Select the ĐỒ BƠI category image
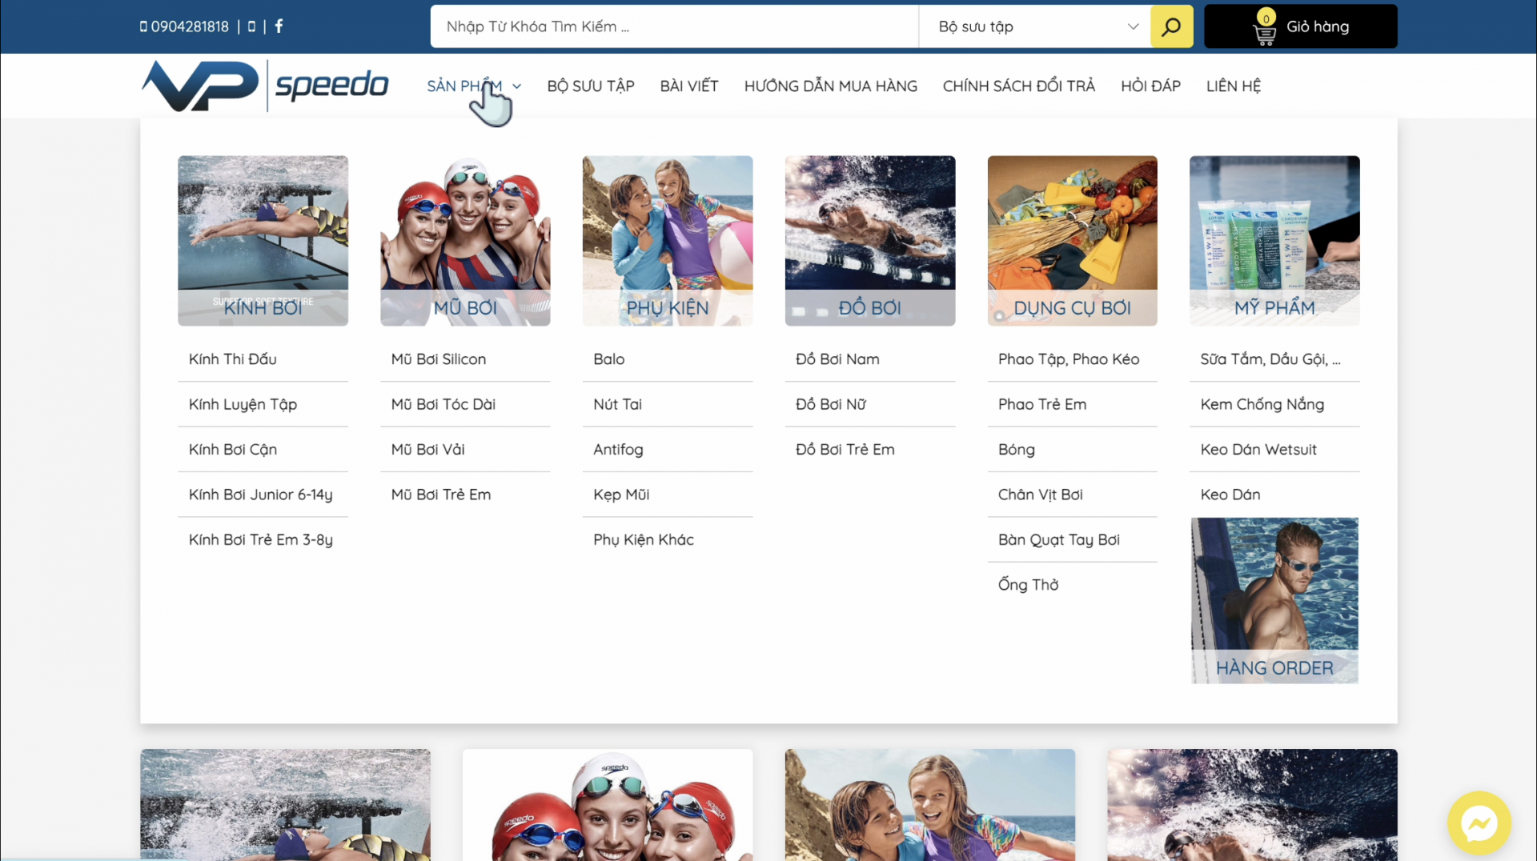Image resolution: width=1537 pixels, height=861 pixels. (870, 240)
